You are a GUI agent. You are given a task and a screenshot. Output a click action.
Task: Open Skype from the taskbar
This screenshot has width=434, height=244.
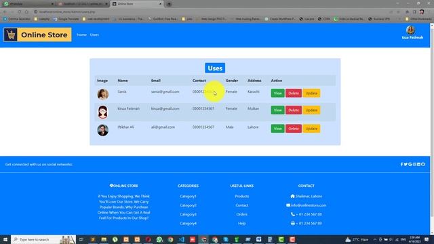coord(226,239)
